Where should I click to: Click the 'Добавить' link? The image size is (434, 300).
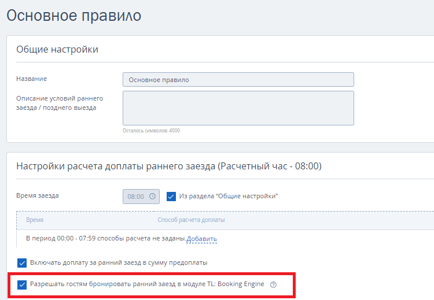pyautogui.click(x=202, y=239)
